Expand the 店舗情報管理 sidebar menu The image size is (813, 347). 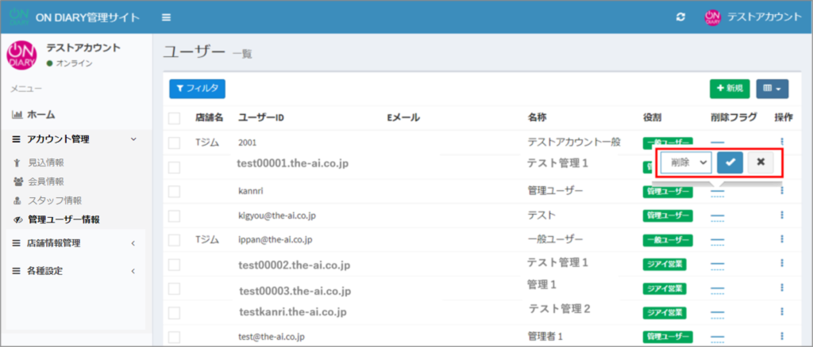click(x=73, y=243)
